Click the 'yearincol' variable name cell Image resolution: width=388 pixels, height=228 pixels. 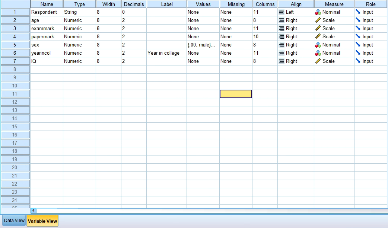click(47, 53)
